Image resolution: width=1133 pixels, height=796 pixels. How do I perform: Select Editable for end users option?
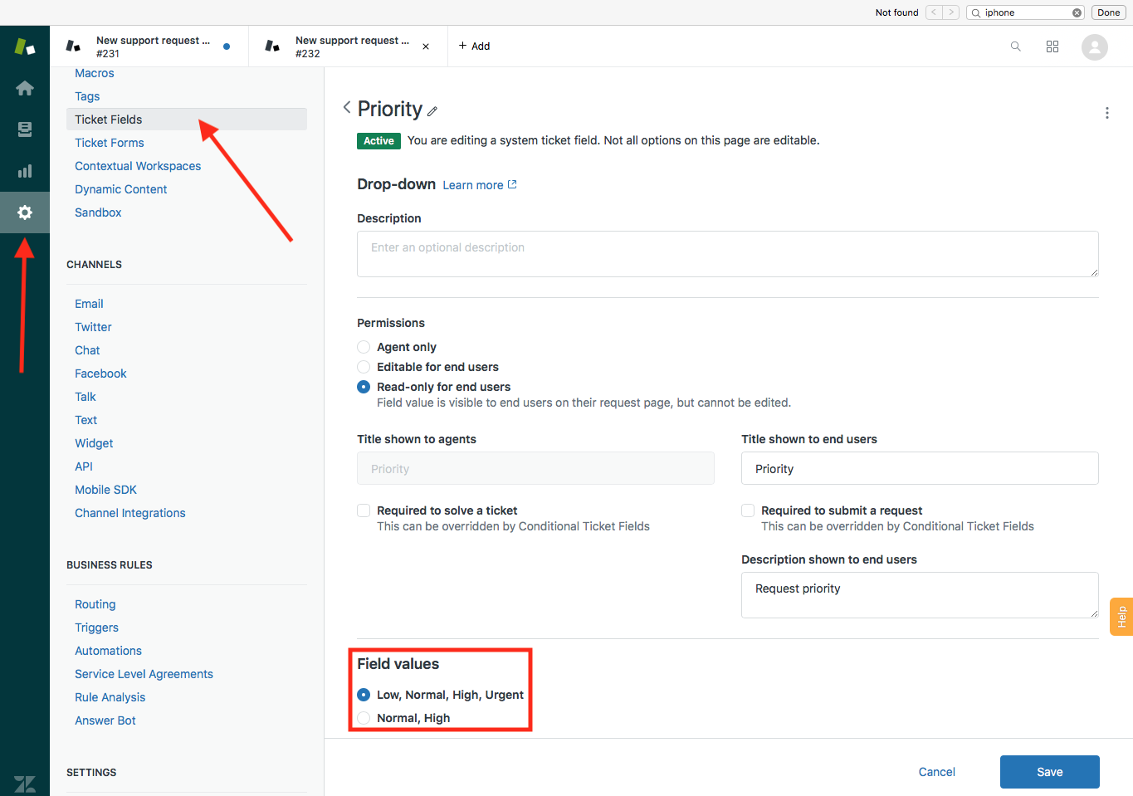[x=364, y=367]
